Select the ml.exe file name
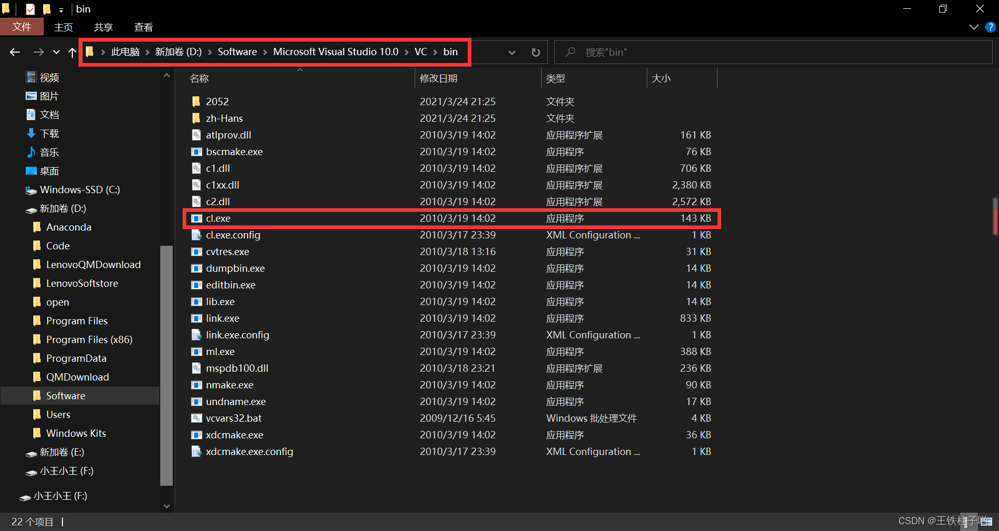 [220, 352]
